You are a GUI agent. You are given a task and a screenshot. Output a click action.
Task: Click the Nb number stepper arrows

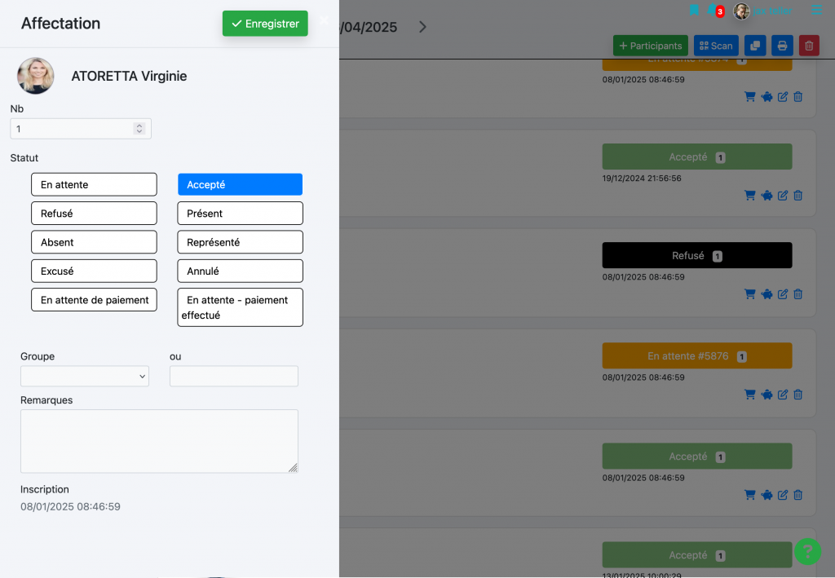[139, 129]
